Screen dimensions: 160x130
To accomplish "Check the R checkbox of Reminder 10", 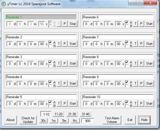I will (x=127, y=106).
